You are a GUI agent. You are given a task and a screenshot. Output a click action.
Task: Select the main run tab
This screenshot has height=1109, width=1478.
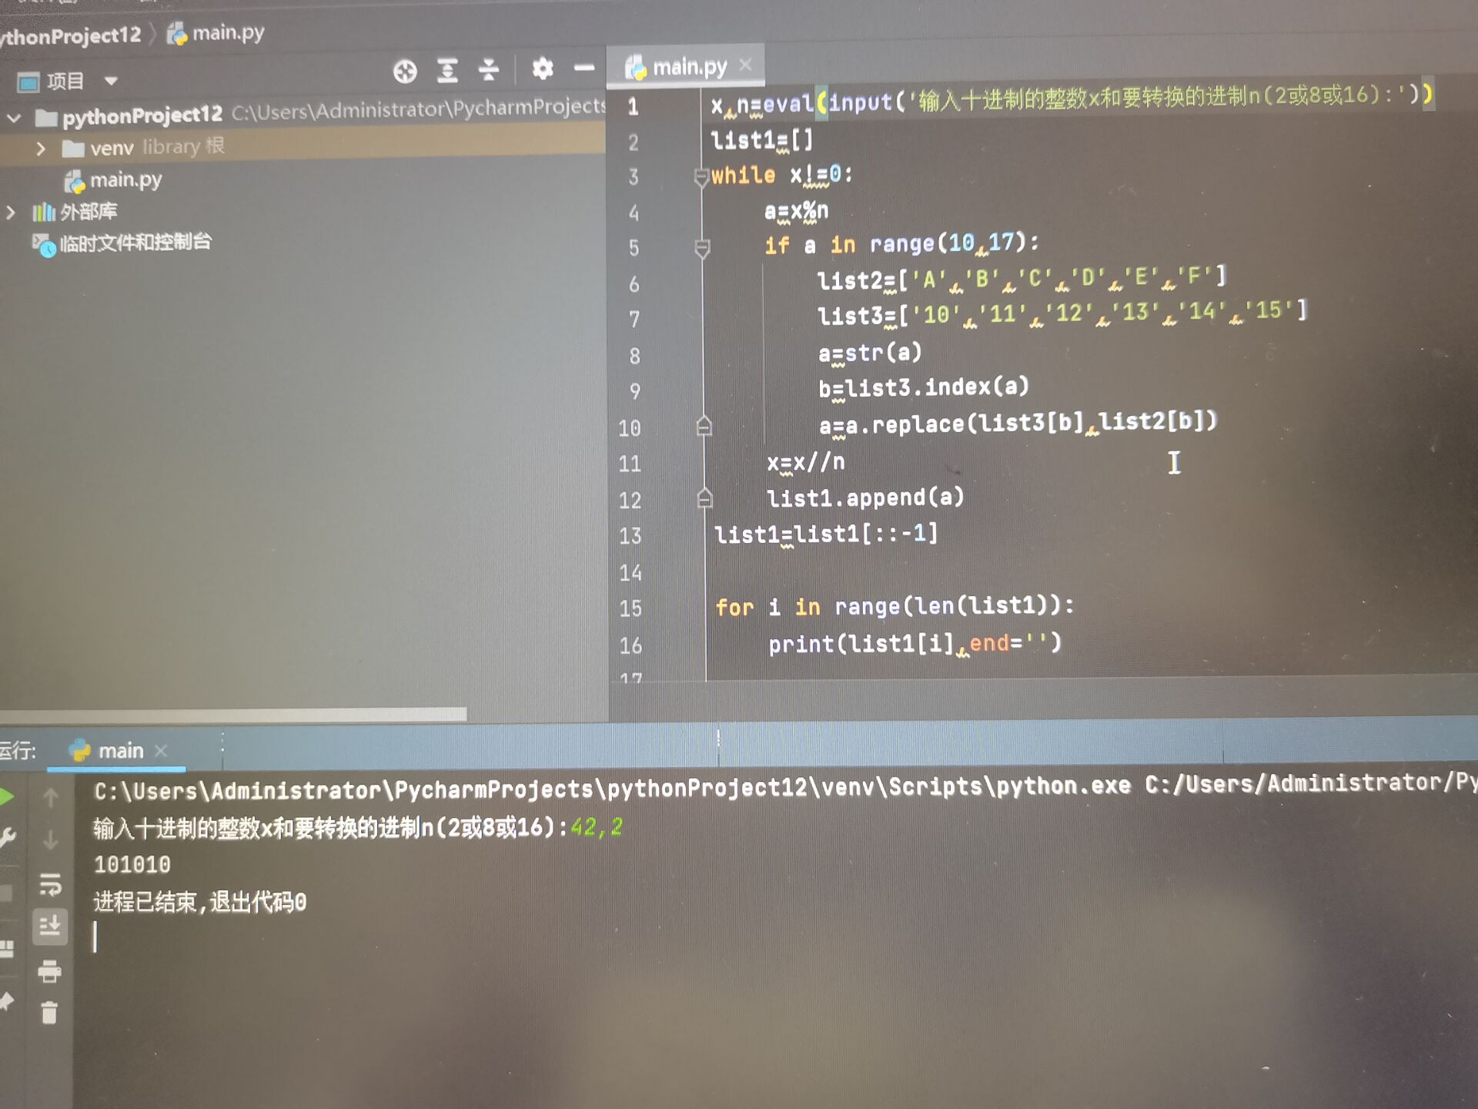pyautogui.click(x=120, y=751)
